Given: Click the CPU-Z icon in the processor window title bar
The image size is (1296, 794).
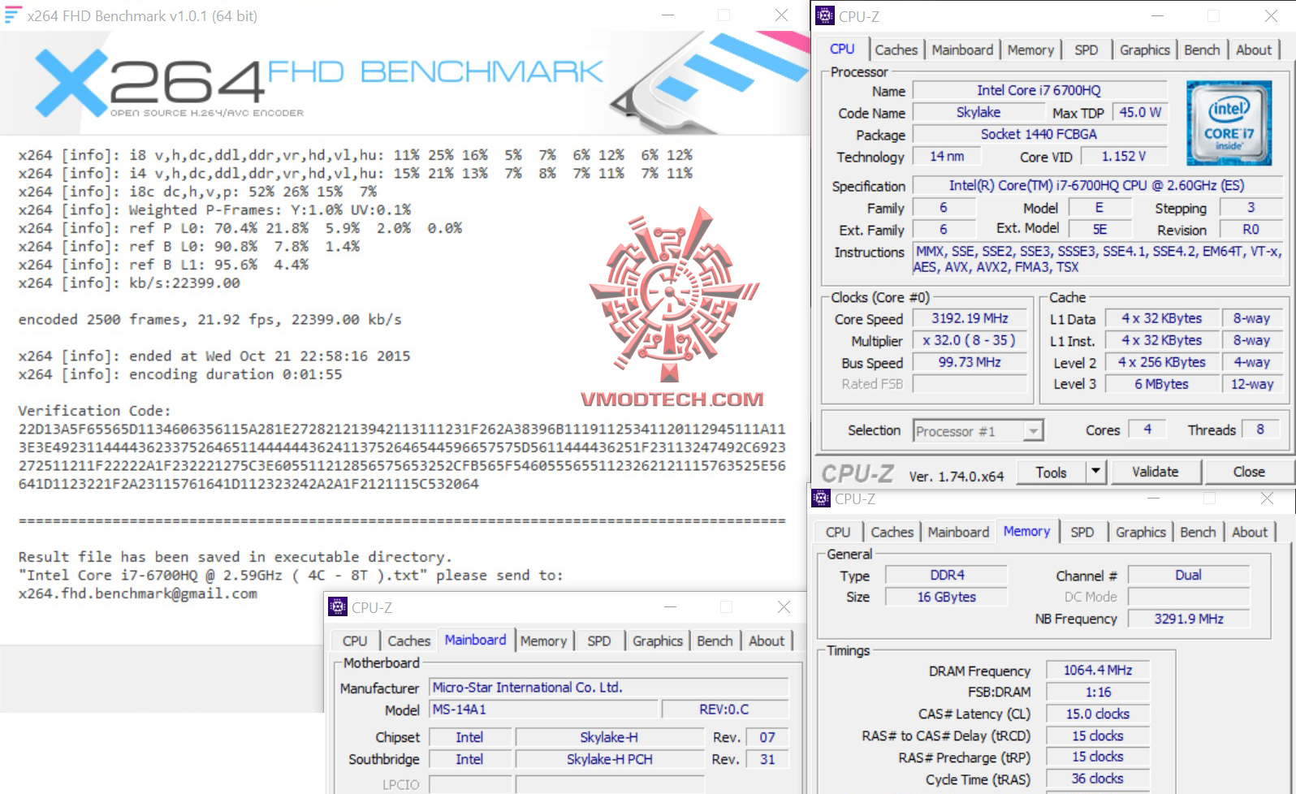Looking at the screenshot, I should pyautogui.click(x=825, y=15).
